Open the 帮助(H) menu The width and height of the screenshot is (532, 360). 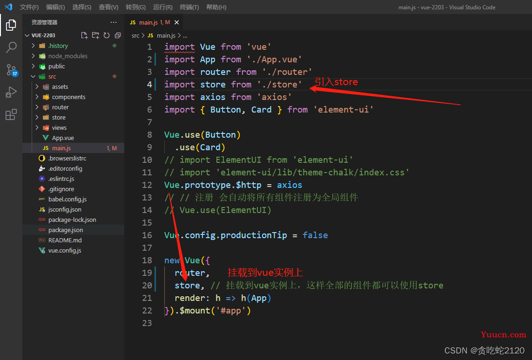coord(216,7)
